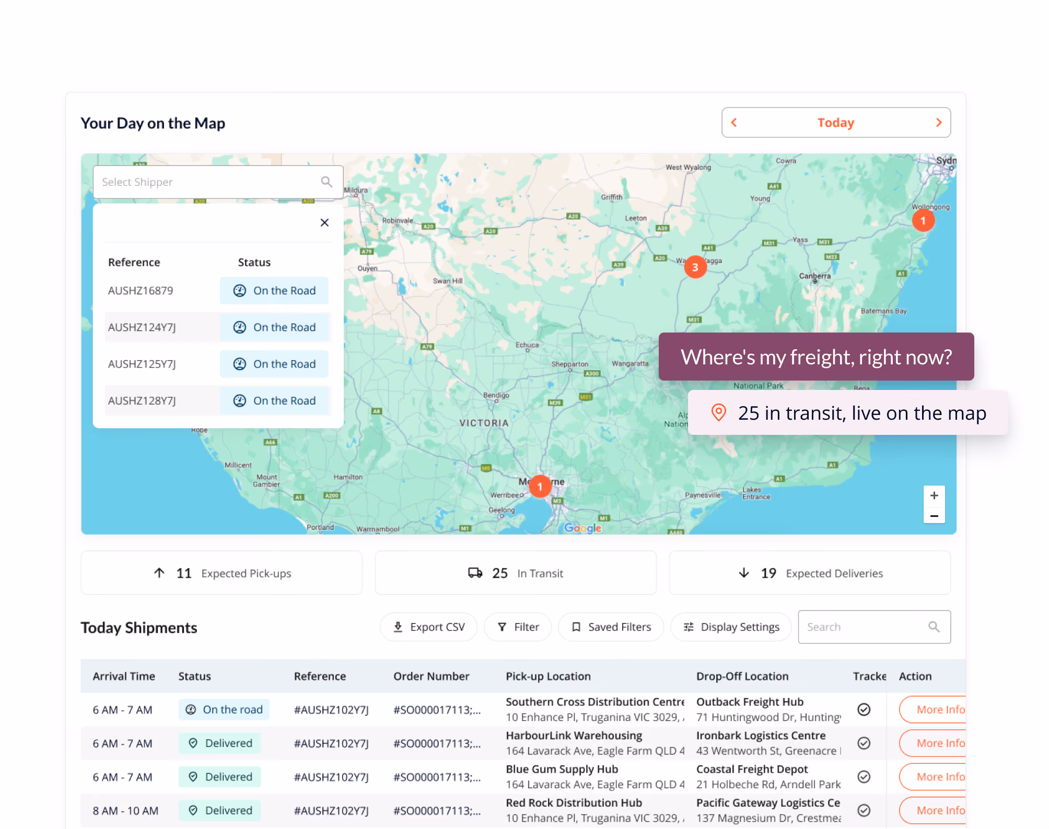
Task: Click the Google logo on the map
Action: 583,528
